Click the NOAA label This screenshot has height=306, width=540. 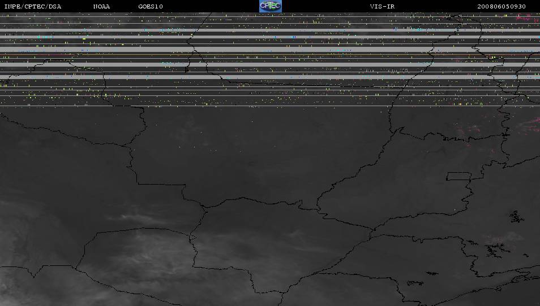[x=101, y=7]
